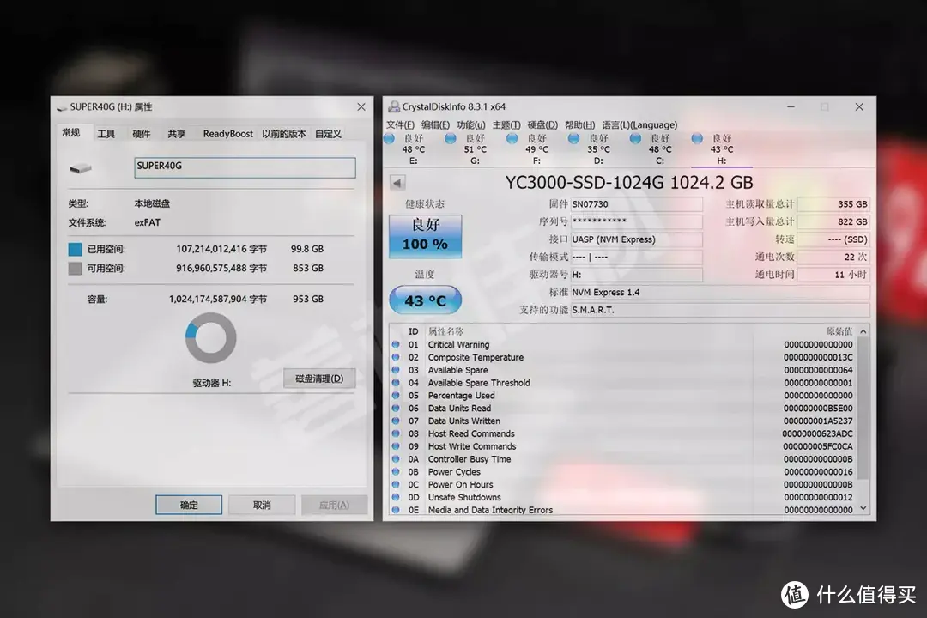The width and height of the screenshot is (927, 618).
Task: Click the 良好 100% health status button
Action: tap(425, 236)
